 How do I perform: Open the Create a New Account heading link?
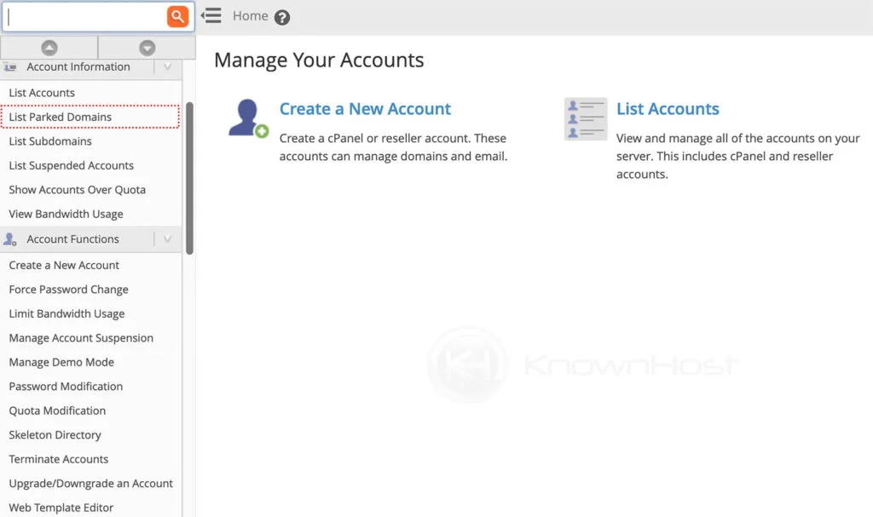[x=365, y=108]
